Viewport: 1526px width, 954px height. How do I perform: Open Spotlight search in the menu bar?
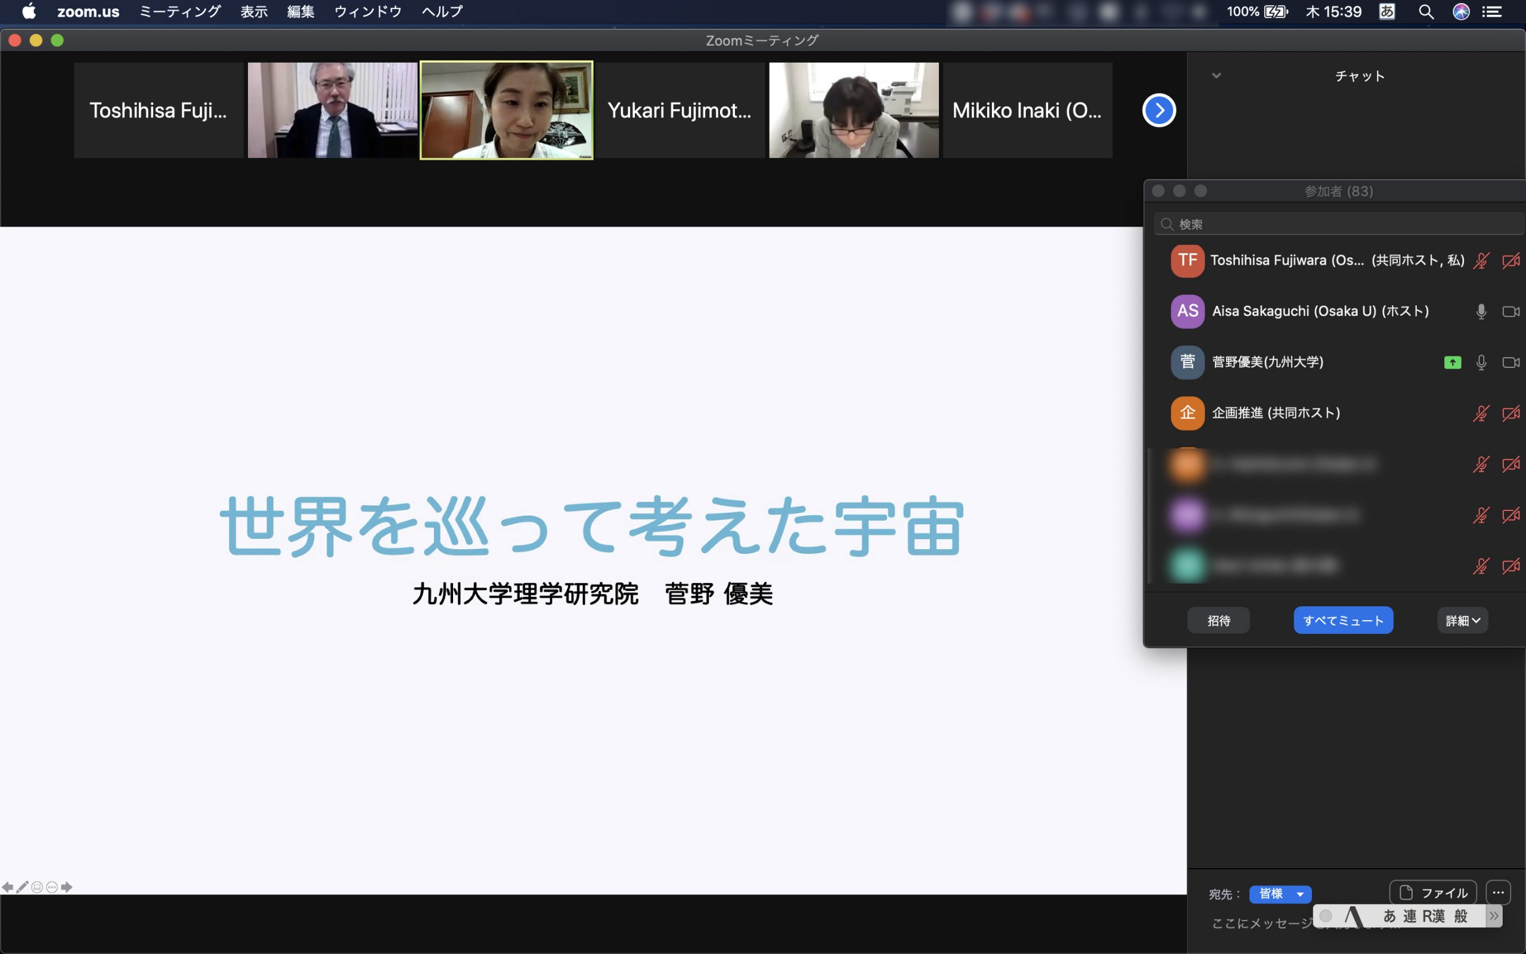click(x=1426, y=11)
